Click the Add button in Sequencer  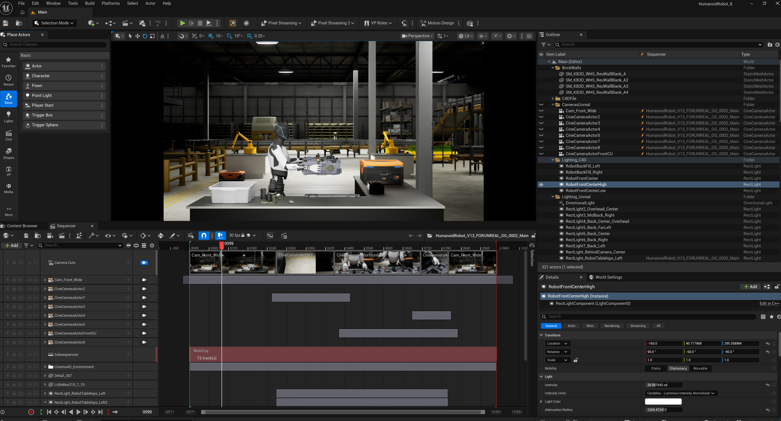(x=12, y=245)
